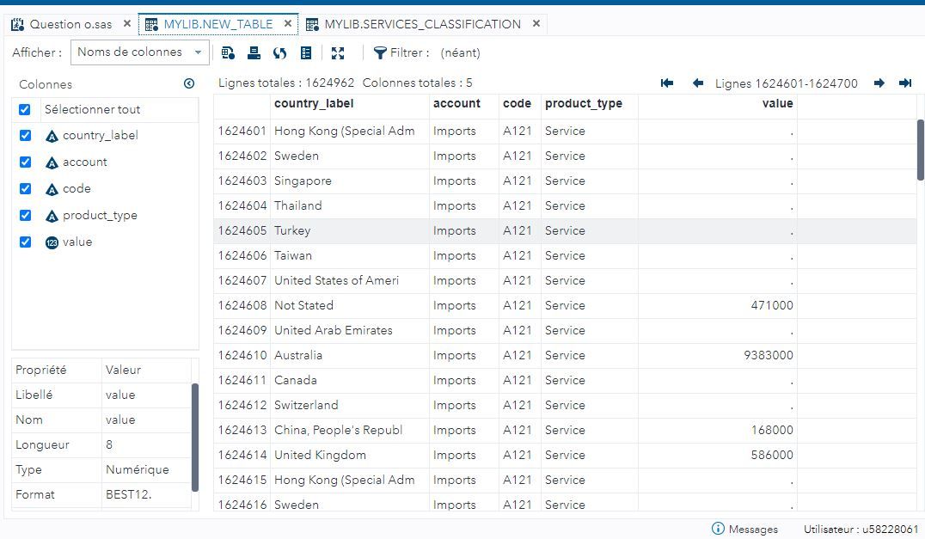Uncheck the Sélectionner tout checkbox
Image resolution: width=925 pixels, height=539 pixels.
24,109
